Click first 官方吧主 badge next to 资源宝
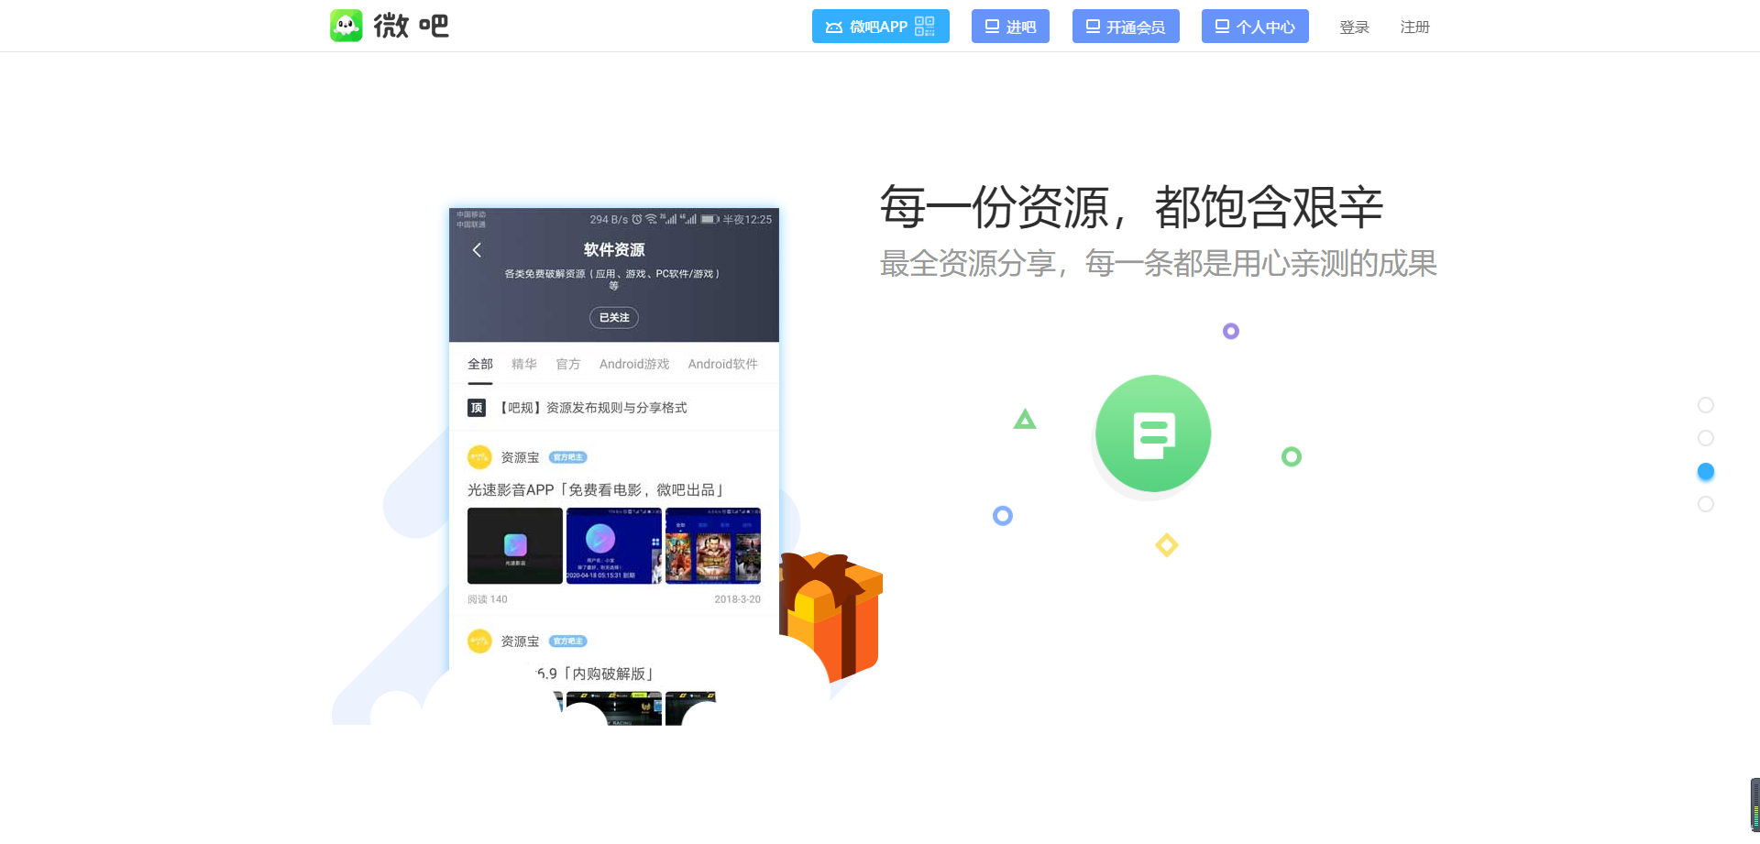 coord(568,457)
